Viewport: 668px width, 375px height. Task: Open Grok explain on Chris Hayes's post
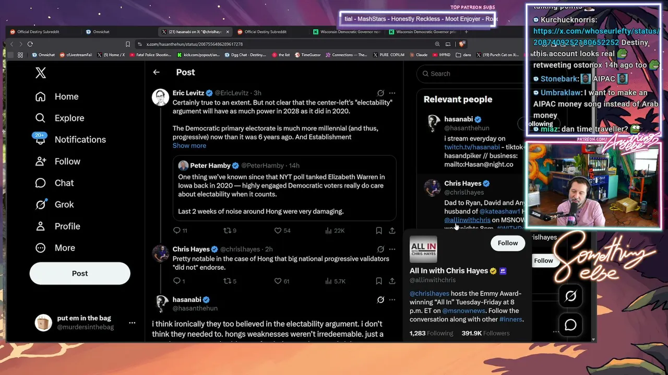(x=380, y=249)
